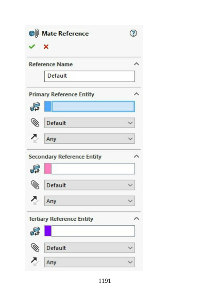Click the Primary mate type paperclip icon
This screenshot has height=296, width=209.
[x=35, y=123]
